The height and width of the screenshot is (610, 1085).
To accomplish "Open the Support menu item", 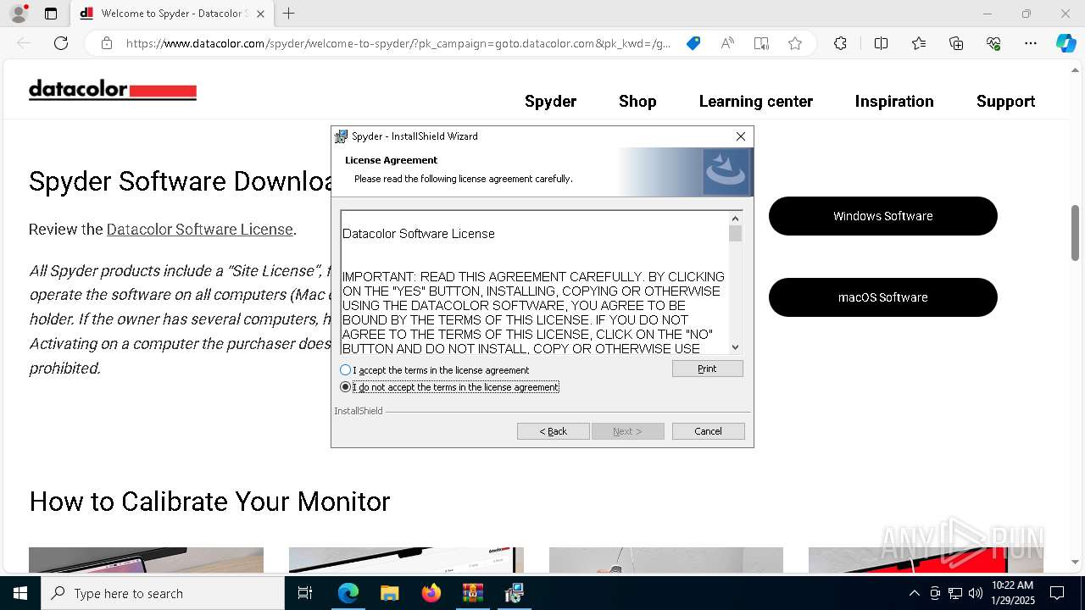I will (1005, 101).
